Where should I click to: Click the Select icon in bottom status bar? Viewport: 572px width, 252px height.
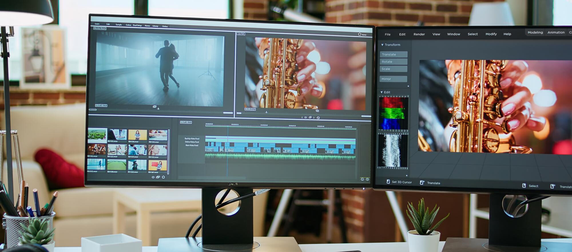tap(524, 186)
